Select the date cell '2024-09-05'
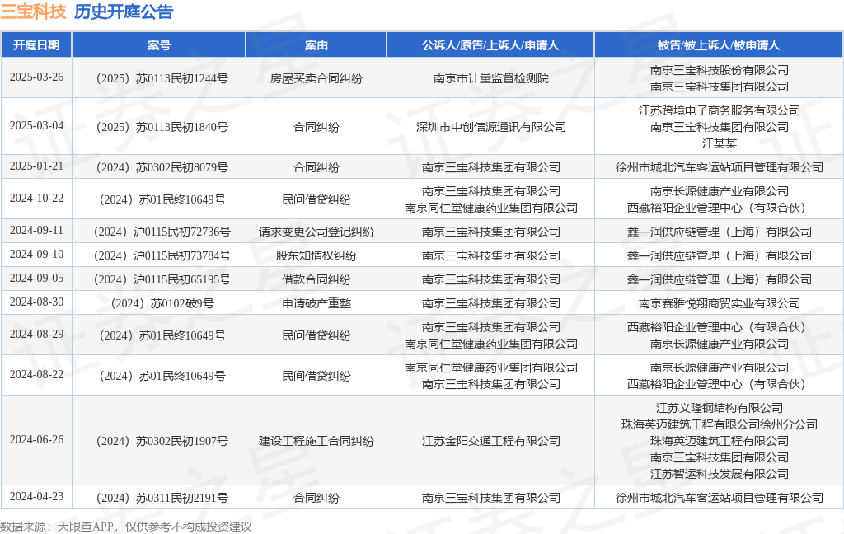The image size is (844, 534). (36, 279)
